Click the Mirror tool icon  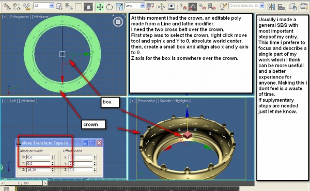tap(271, 7)
